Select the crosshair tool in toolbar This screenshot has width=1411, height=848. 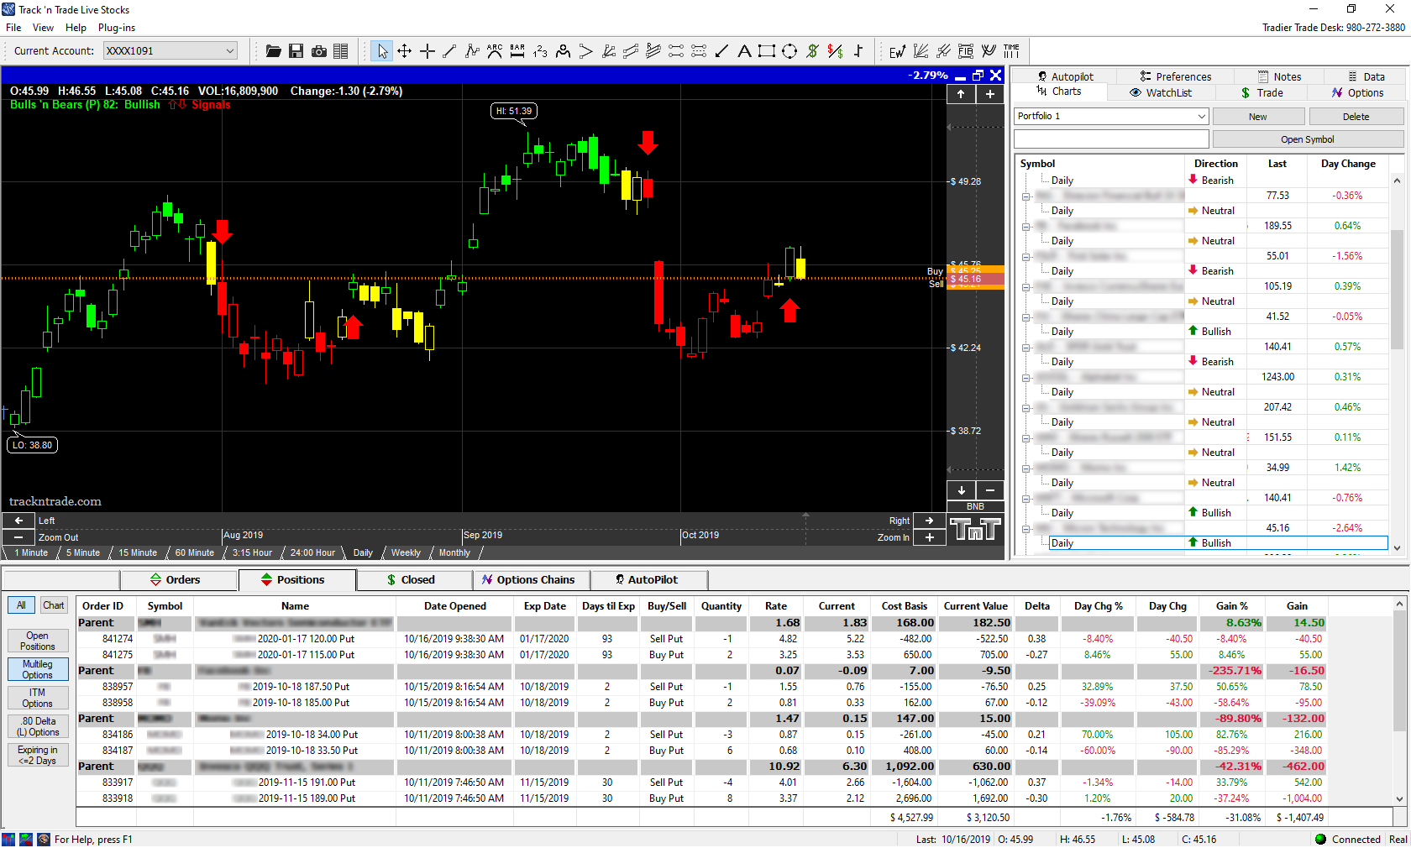(427, 51)
